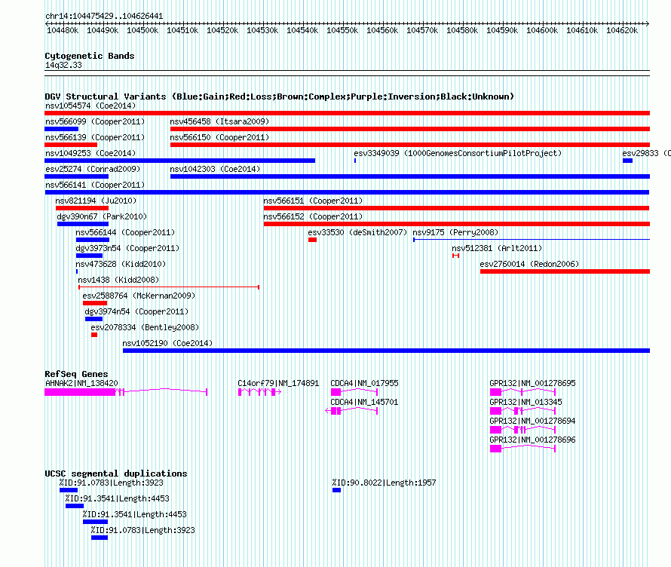The height and width of the screenshot is (567, 671).
Task: Click the nsv473628 (Kidd2010) label
Action: point(121,264)
